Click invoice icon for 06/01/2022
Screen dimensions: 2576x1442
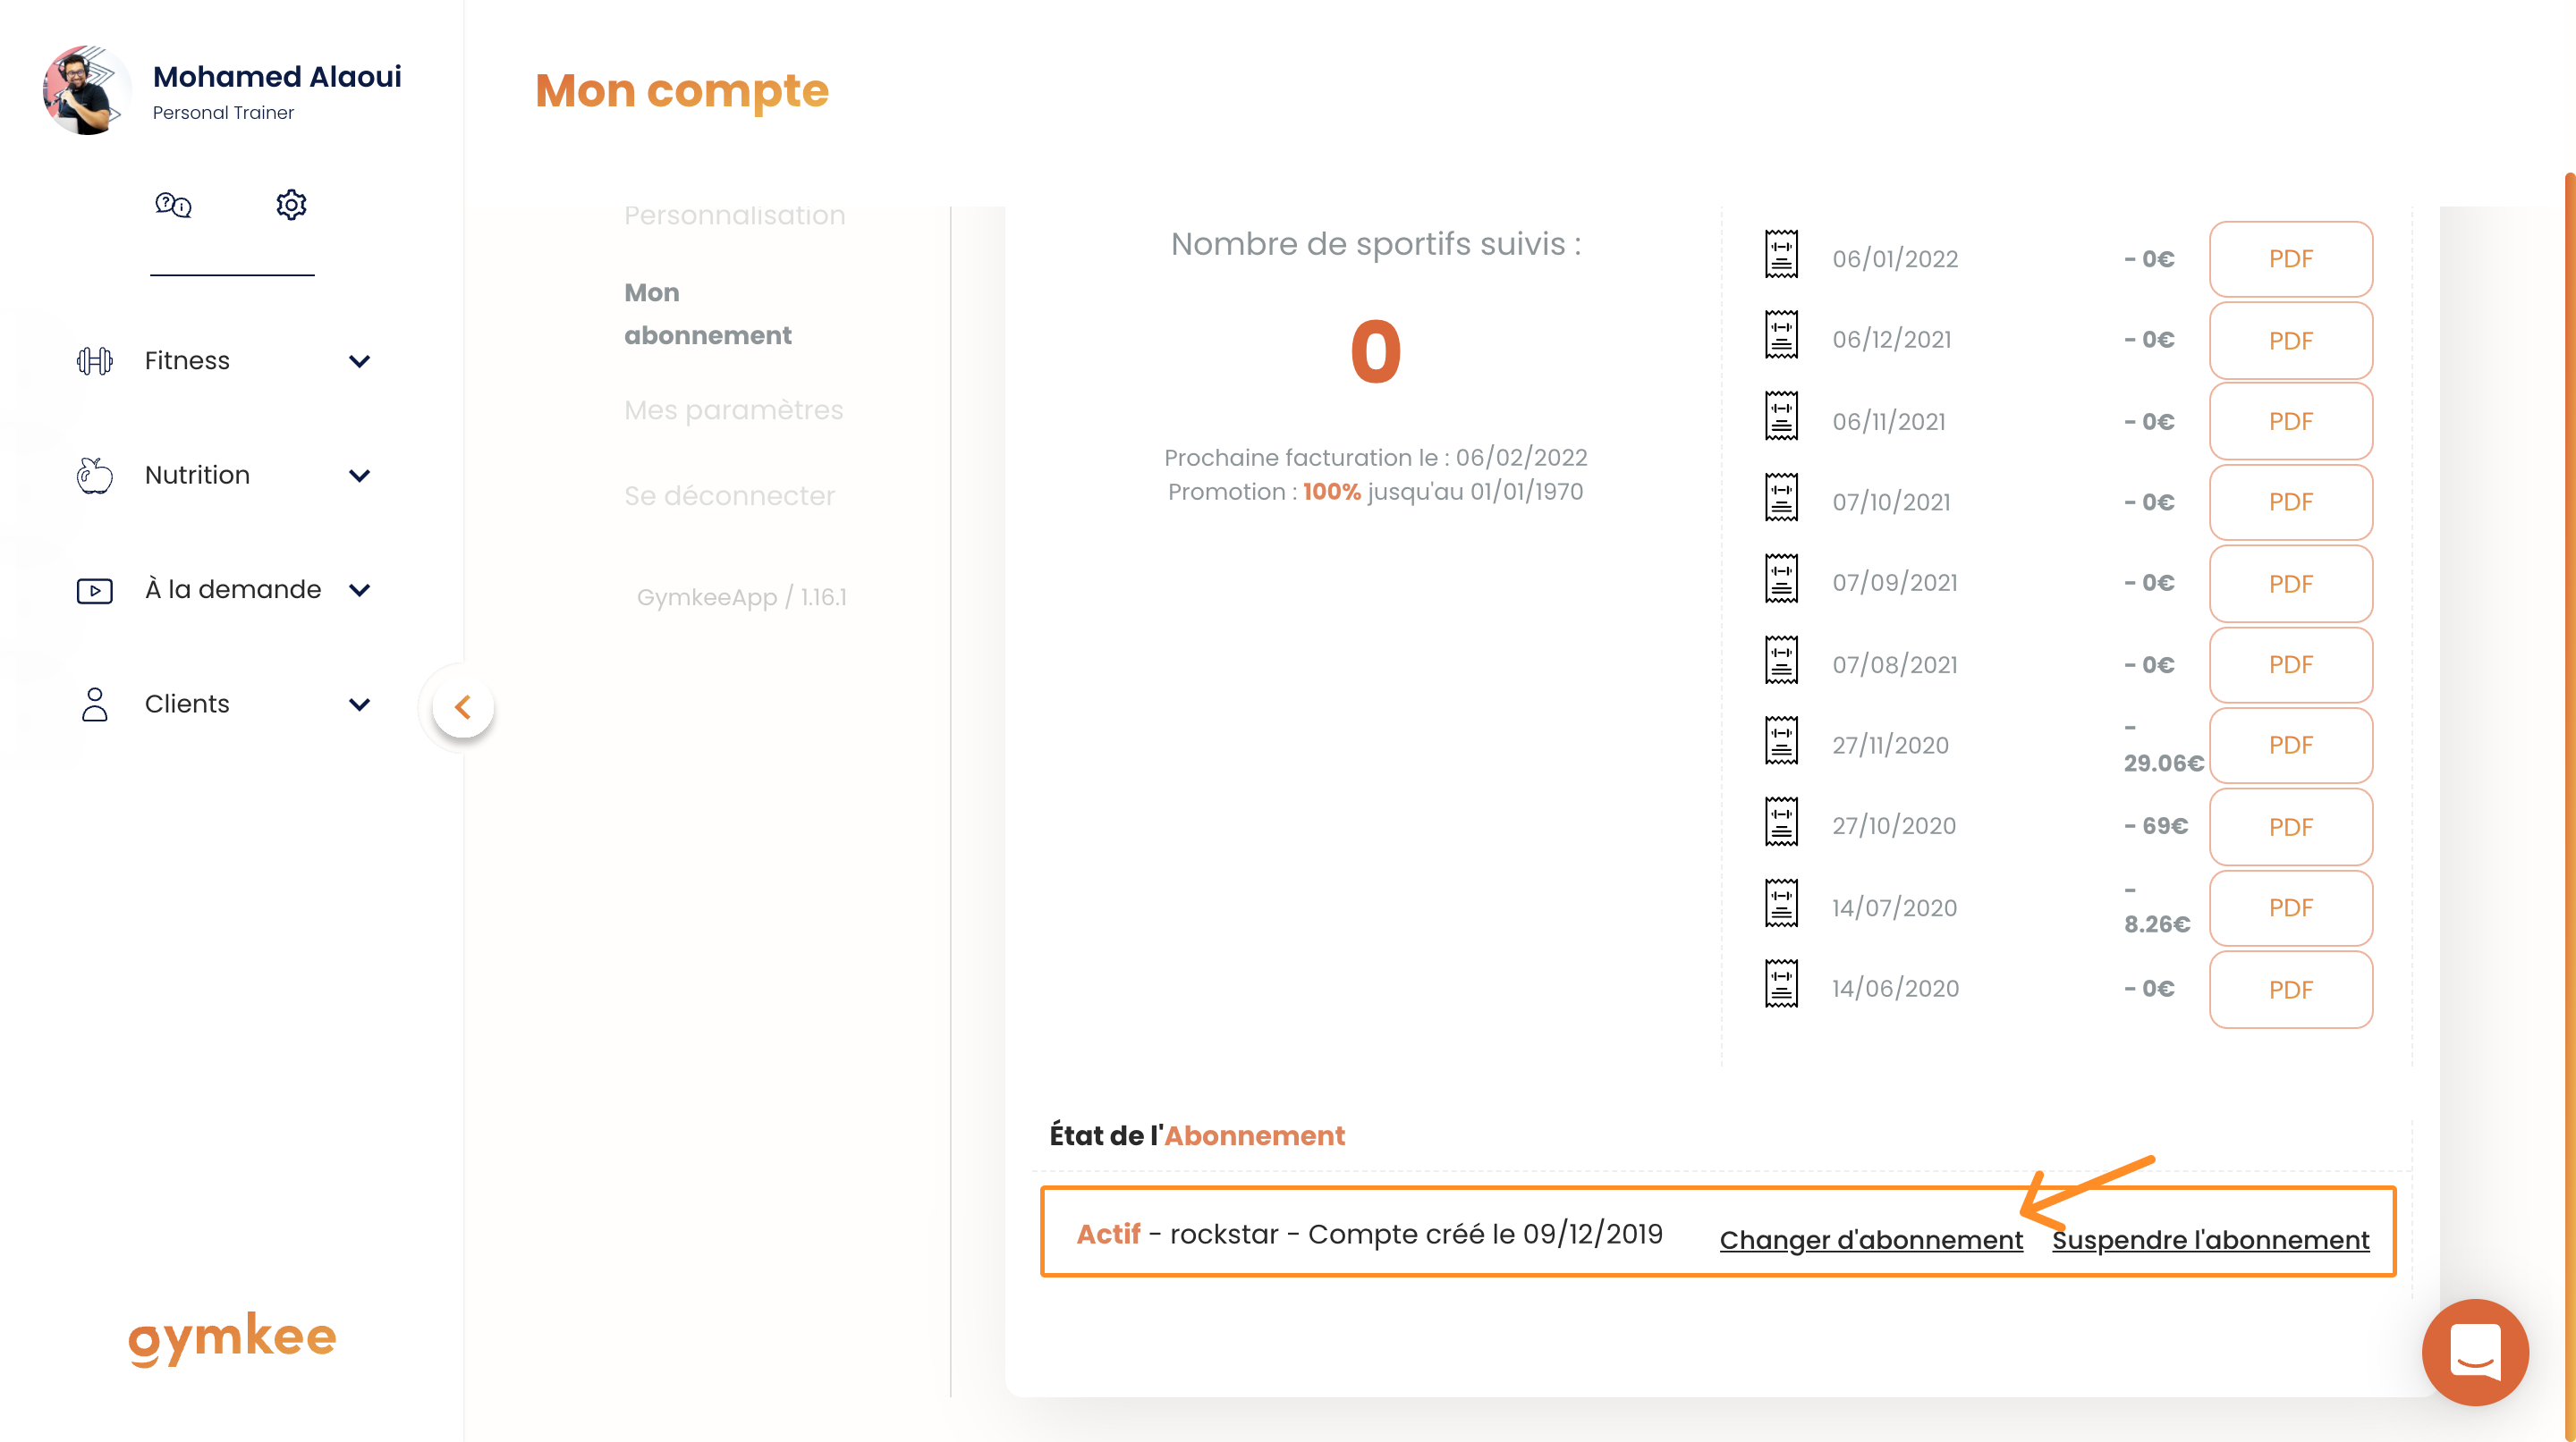pos(1781,254)
